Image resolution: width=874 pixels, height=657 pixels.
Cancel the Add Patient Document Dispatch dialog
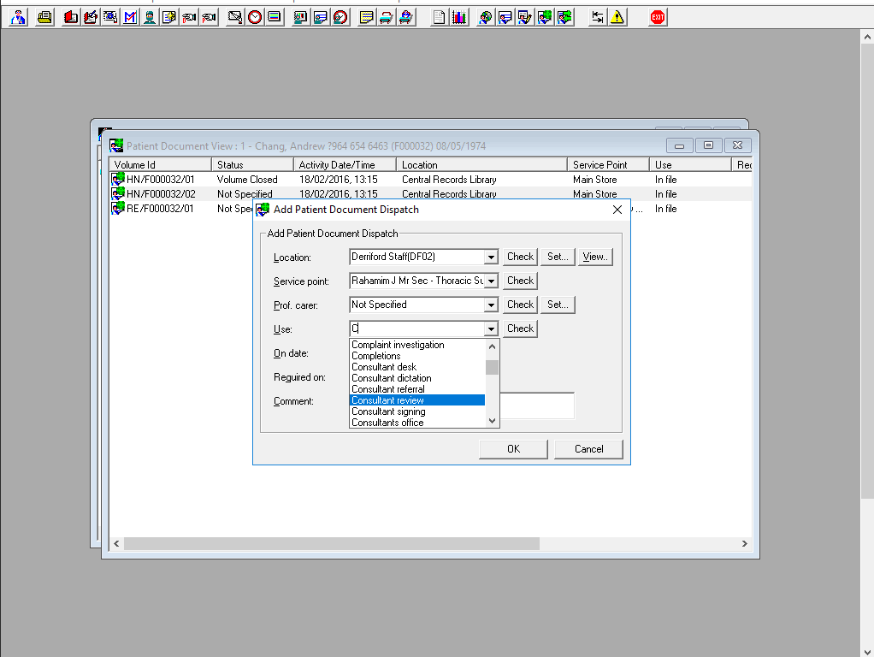tap(588, 449)
